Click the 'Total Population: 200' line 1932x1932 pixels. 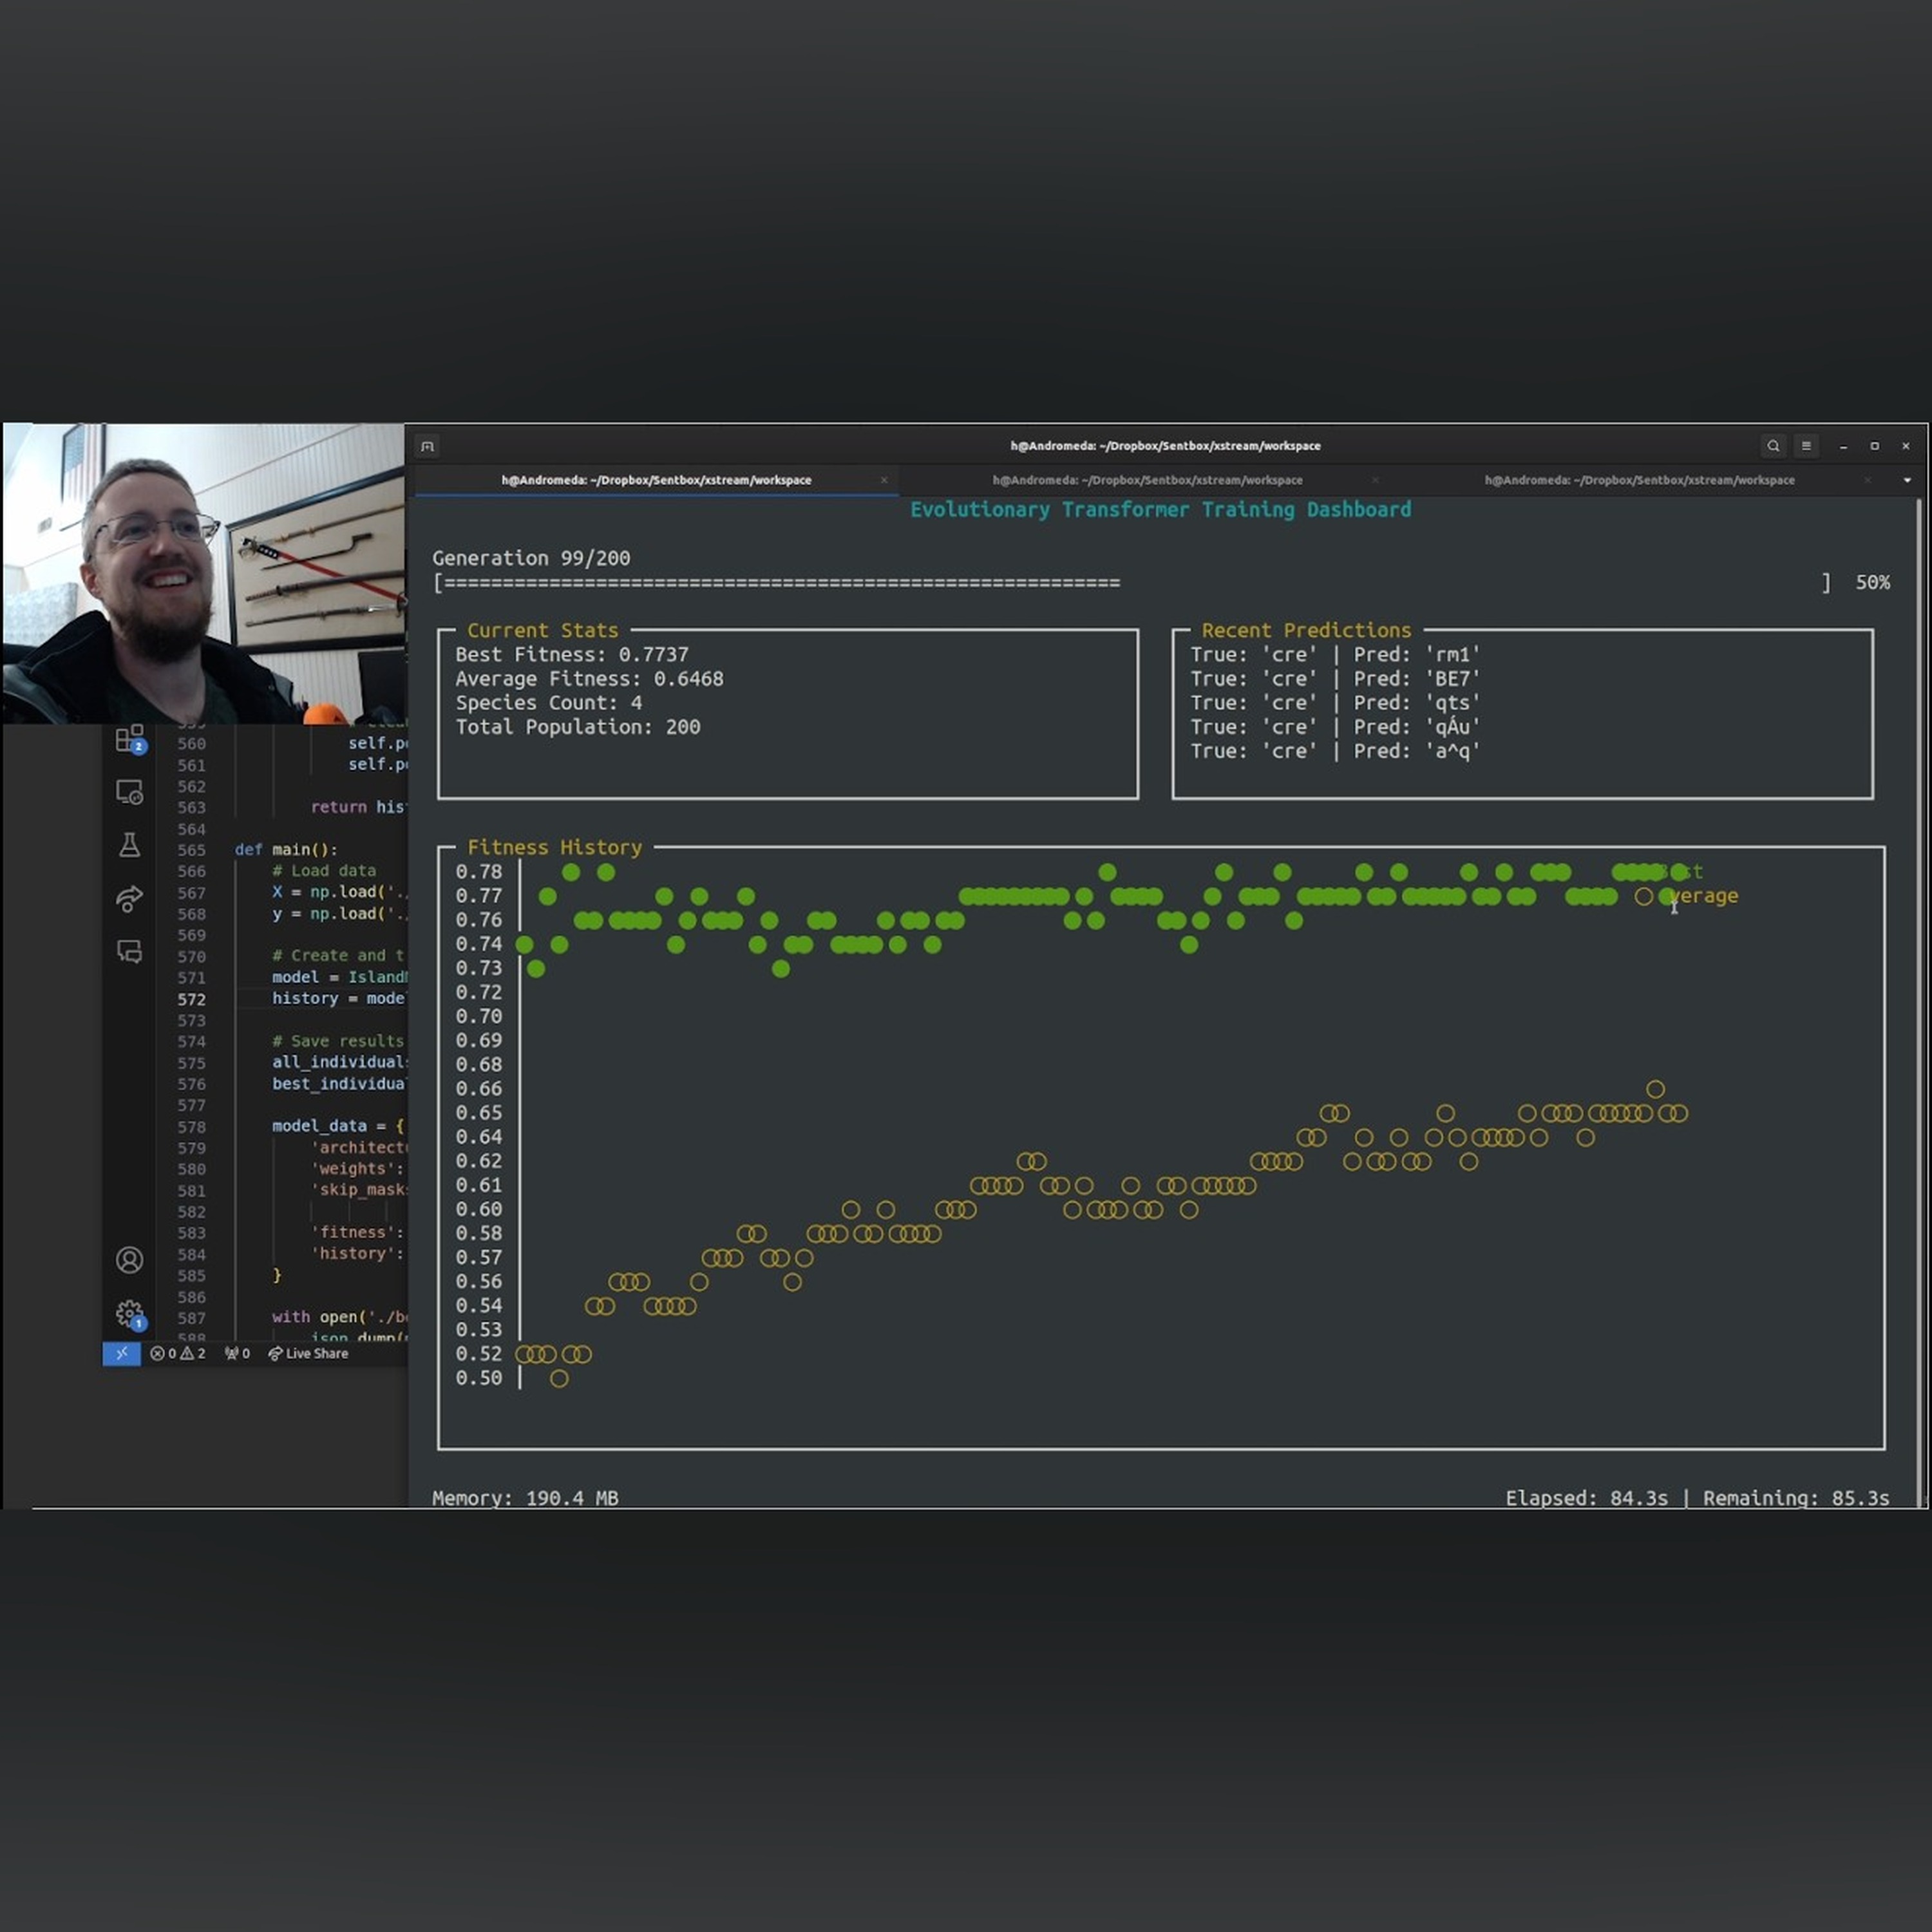pyautogui.click(x=578, y=727)
